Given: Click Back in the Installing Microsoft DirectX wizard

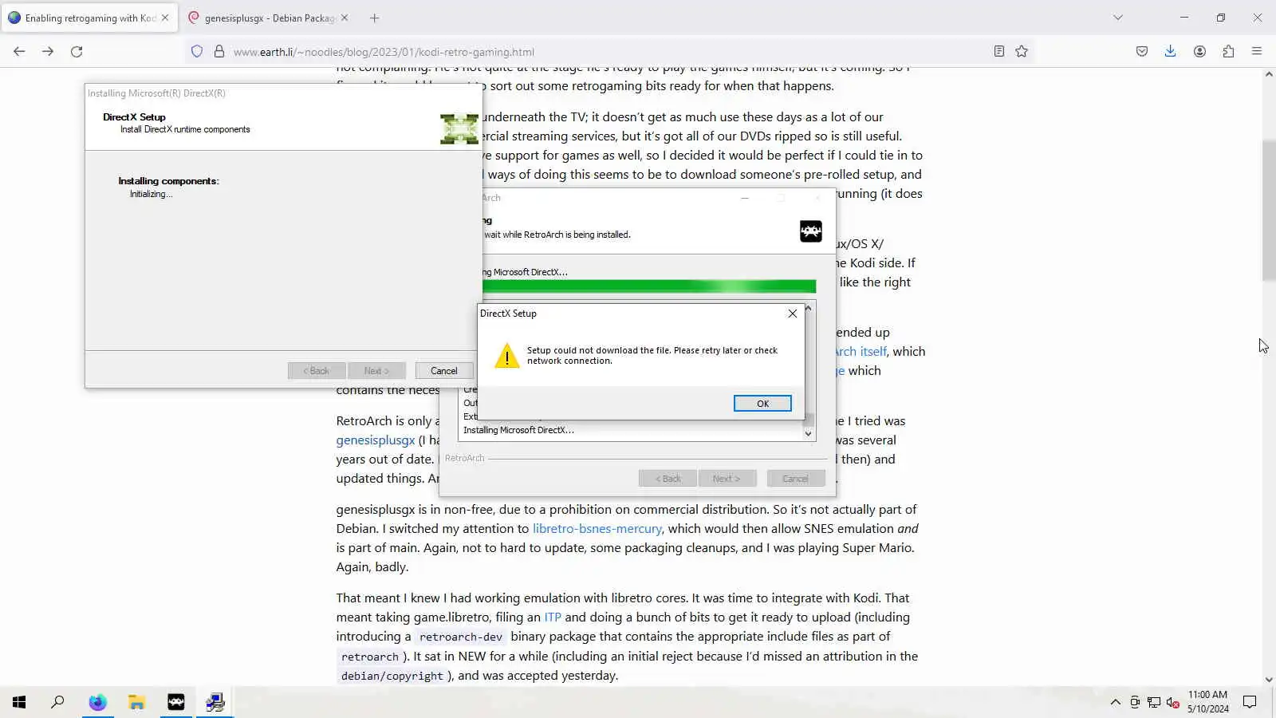Looking at the screenshot, I should (317, 371).
